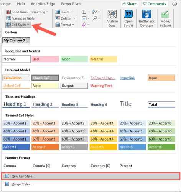Collapse the Cell Styles dropdown
This screenshot has width=181, height=192.
pyautogui.click(x=18, y=25)
